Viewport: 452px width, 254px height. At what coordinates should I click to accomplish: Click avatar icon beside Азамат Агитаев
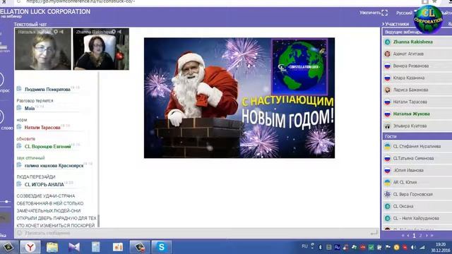388,54
